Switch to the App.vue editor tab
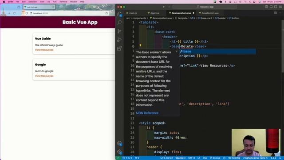284x160 pixels. point(155,13)
